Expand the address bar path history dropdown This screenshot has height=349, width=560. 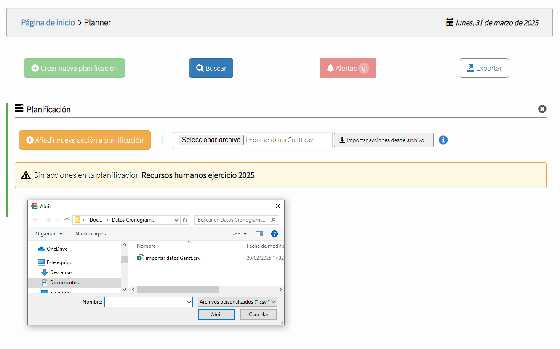tap(176, 220)
